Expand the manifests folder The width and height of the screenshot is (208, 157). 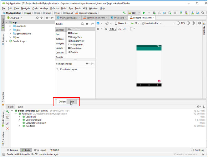point(10,26)
